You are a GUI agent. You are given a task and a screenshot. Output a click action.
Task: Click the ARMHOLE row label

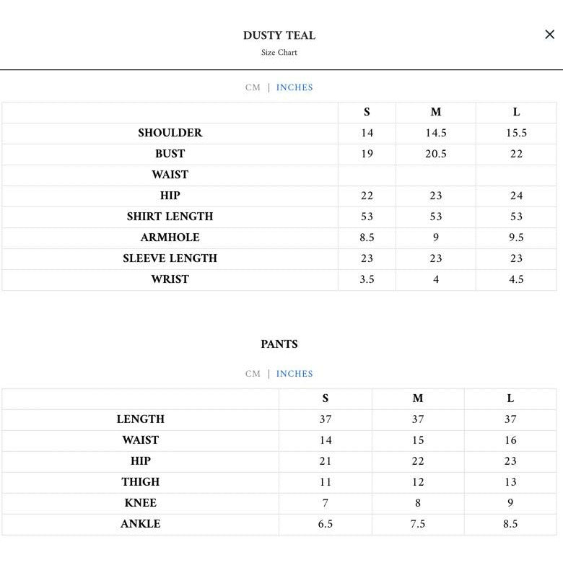coord(170,237)
